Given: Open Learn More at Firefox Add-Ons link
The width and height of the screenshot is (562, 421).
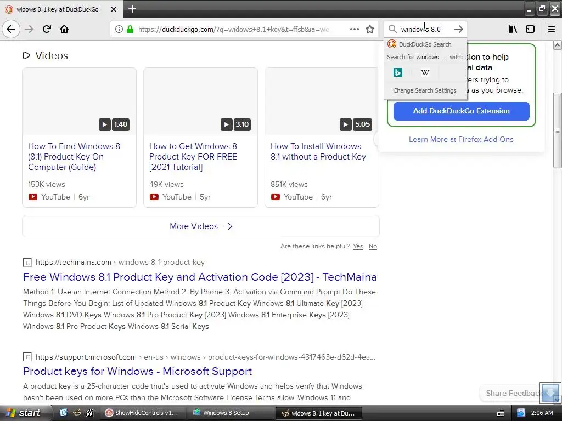Looking at the screenshot, I should [461, 139].
